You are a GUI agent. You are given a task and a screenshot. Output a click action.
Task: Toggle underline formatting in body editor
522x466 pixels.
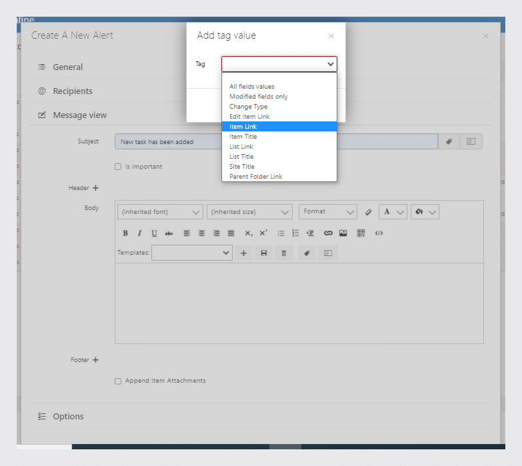point(154,233)
